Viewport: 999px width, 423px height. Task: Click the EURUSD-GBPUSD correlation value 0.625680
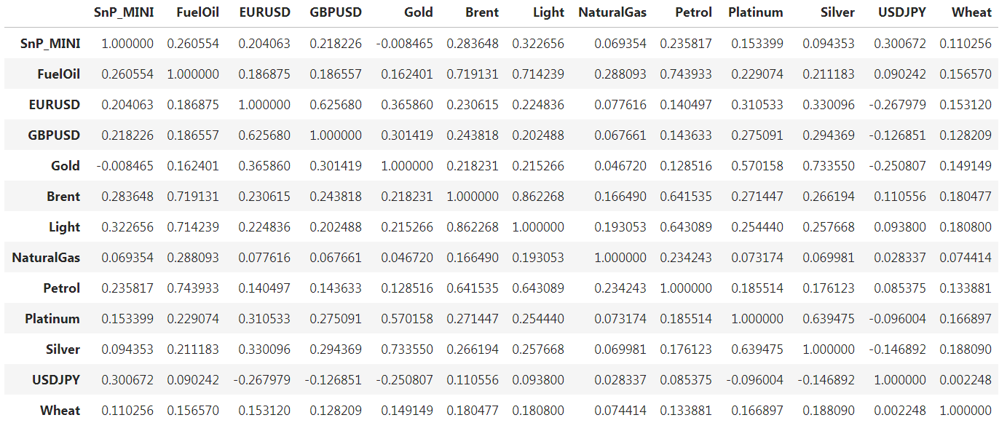[x=338, y=104]
